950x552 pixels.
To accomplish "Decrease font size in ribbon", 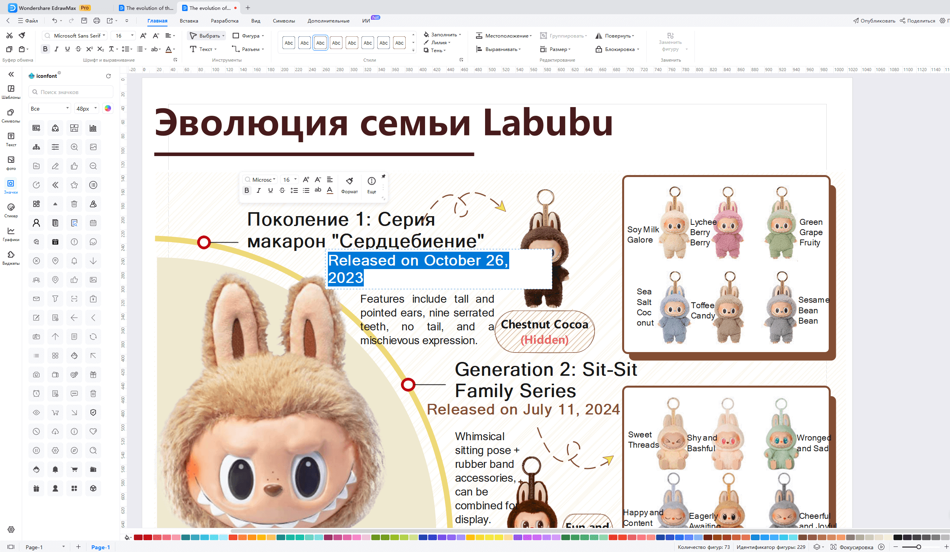I will [156, 36].
